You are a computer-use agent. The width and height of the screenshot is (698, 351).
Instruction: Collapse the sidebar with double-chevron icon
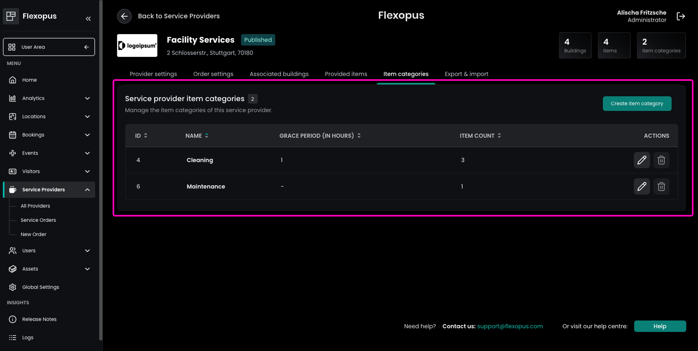(88, 19)
